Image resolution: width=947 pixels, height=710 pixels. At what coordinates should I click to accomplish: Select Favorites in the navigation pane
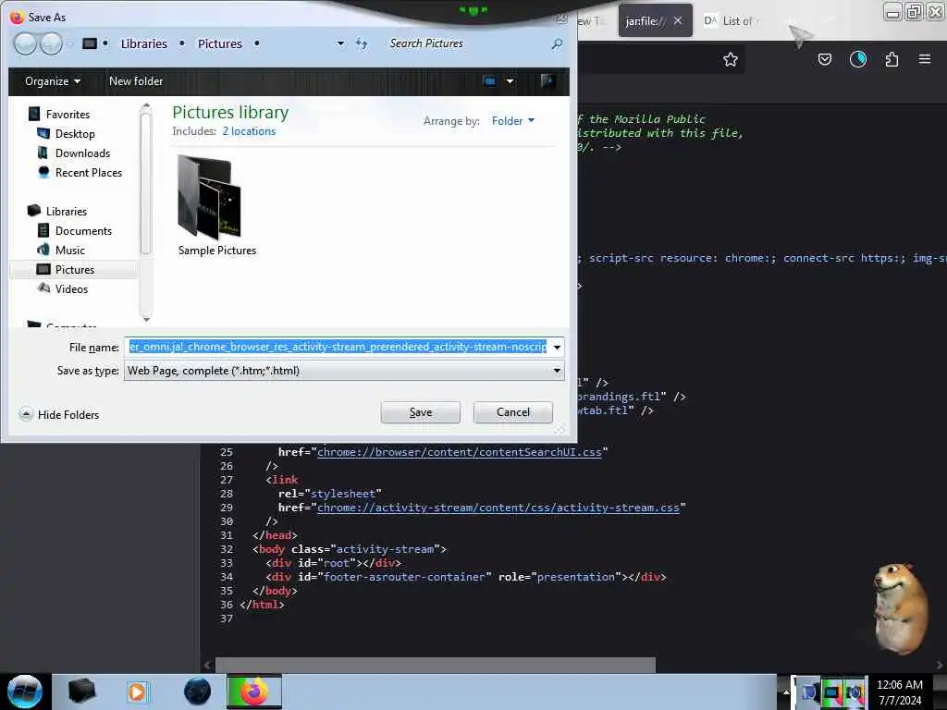pos(68,114)
